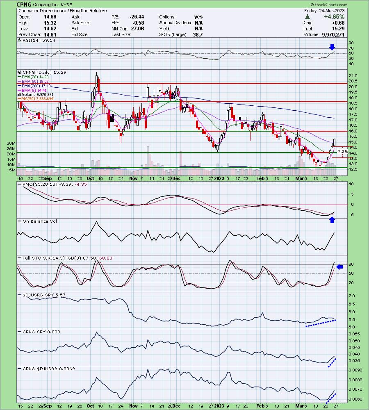Click the 'Annual Dividend' N/A value
This screenshot has width=369, height=410.
point(199,23)
